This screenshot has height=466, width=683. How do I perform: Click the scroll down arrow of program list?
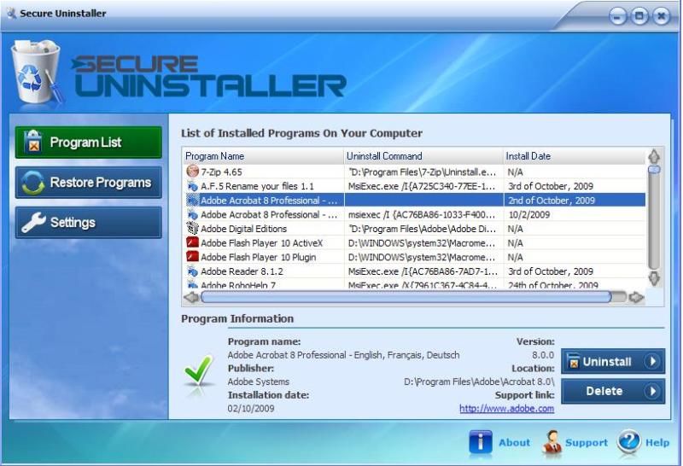coord(654,278)
